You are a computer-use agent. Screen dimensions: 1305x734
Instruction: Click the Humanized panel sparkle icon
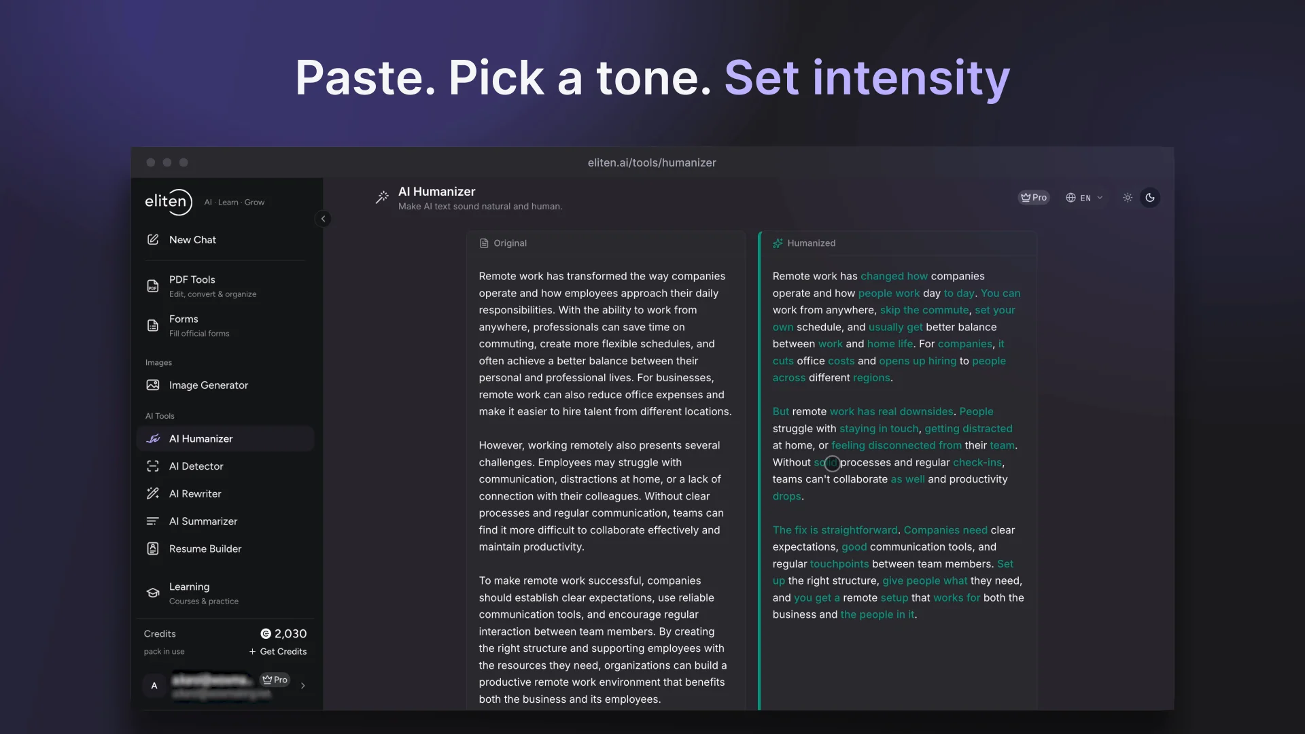778,243
